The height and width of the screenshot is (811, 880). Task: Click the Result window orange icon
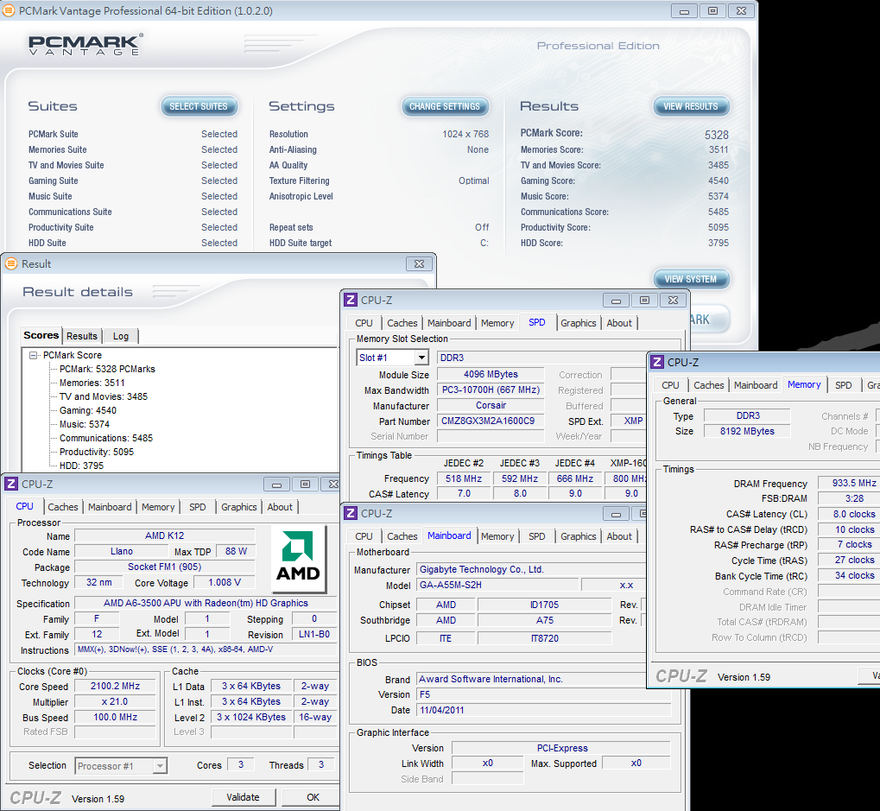click(x=11, y=263)
